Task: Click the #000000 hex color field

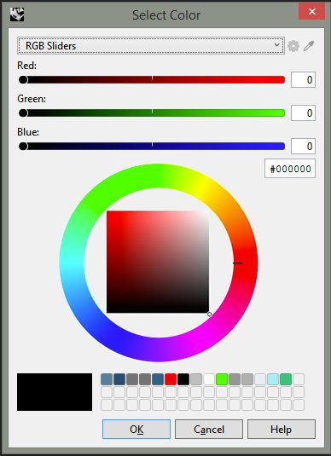Action: tap(290, 169)
